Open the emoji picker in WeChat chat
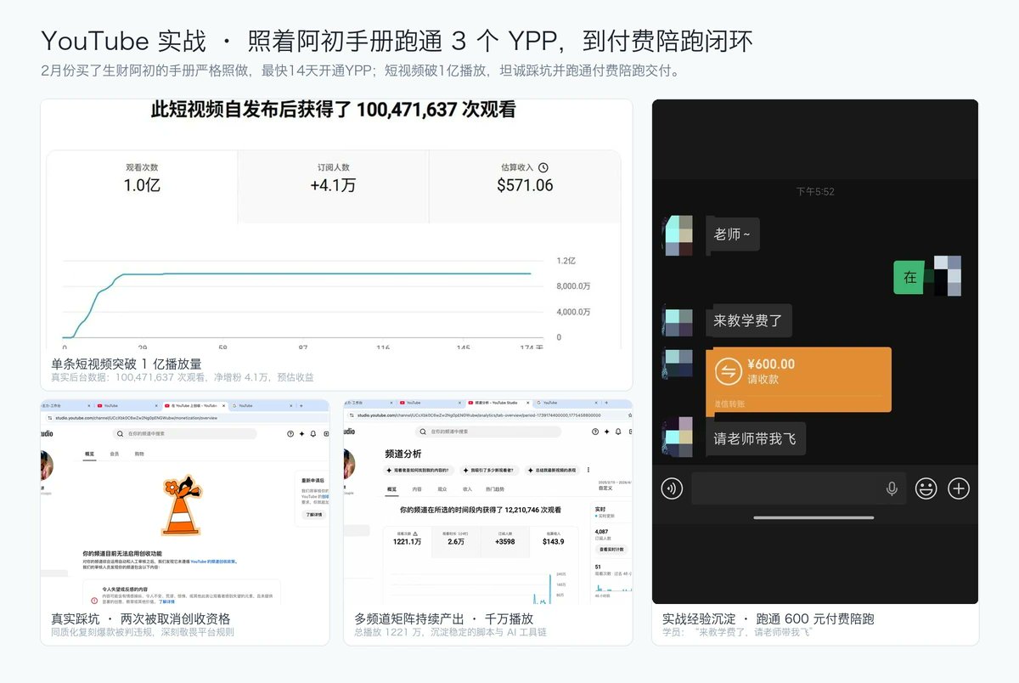Image resolution: width=1019 pixels, height=683 pixels. pyautogui.click(x=926, y=488)
